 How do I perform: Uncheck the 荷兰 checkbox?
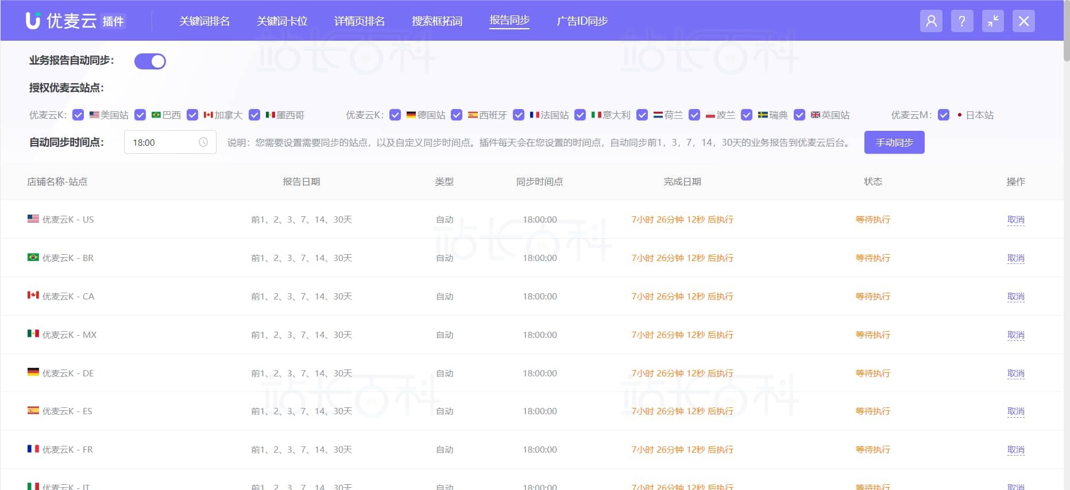[642, 115]
